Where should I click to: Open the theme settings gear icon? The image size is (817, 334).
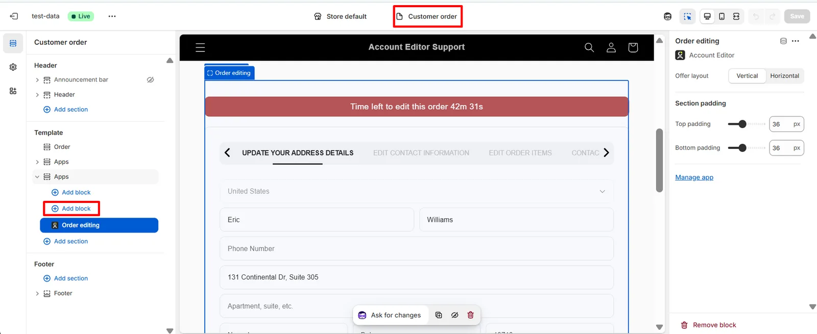pyautogui.click(x=13, y=67)
